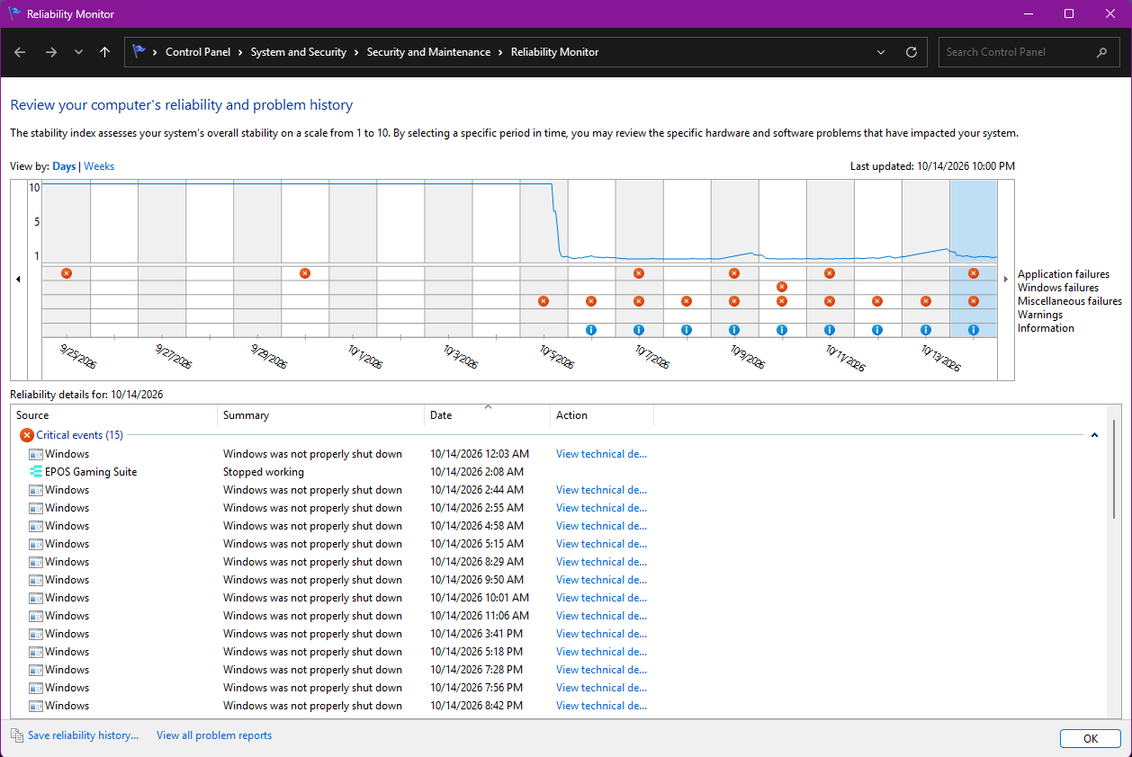
Task: Open Security and Maintenance breadcrumb
Action: point(428,52)
